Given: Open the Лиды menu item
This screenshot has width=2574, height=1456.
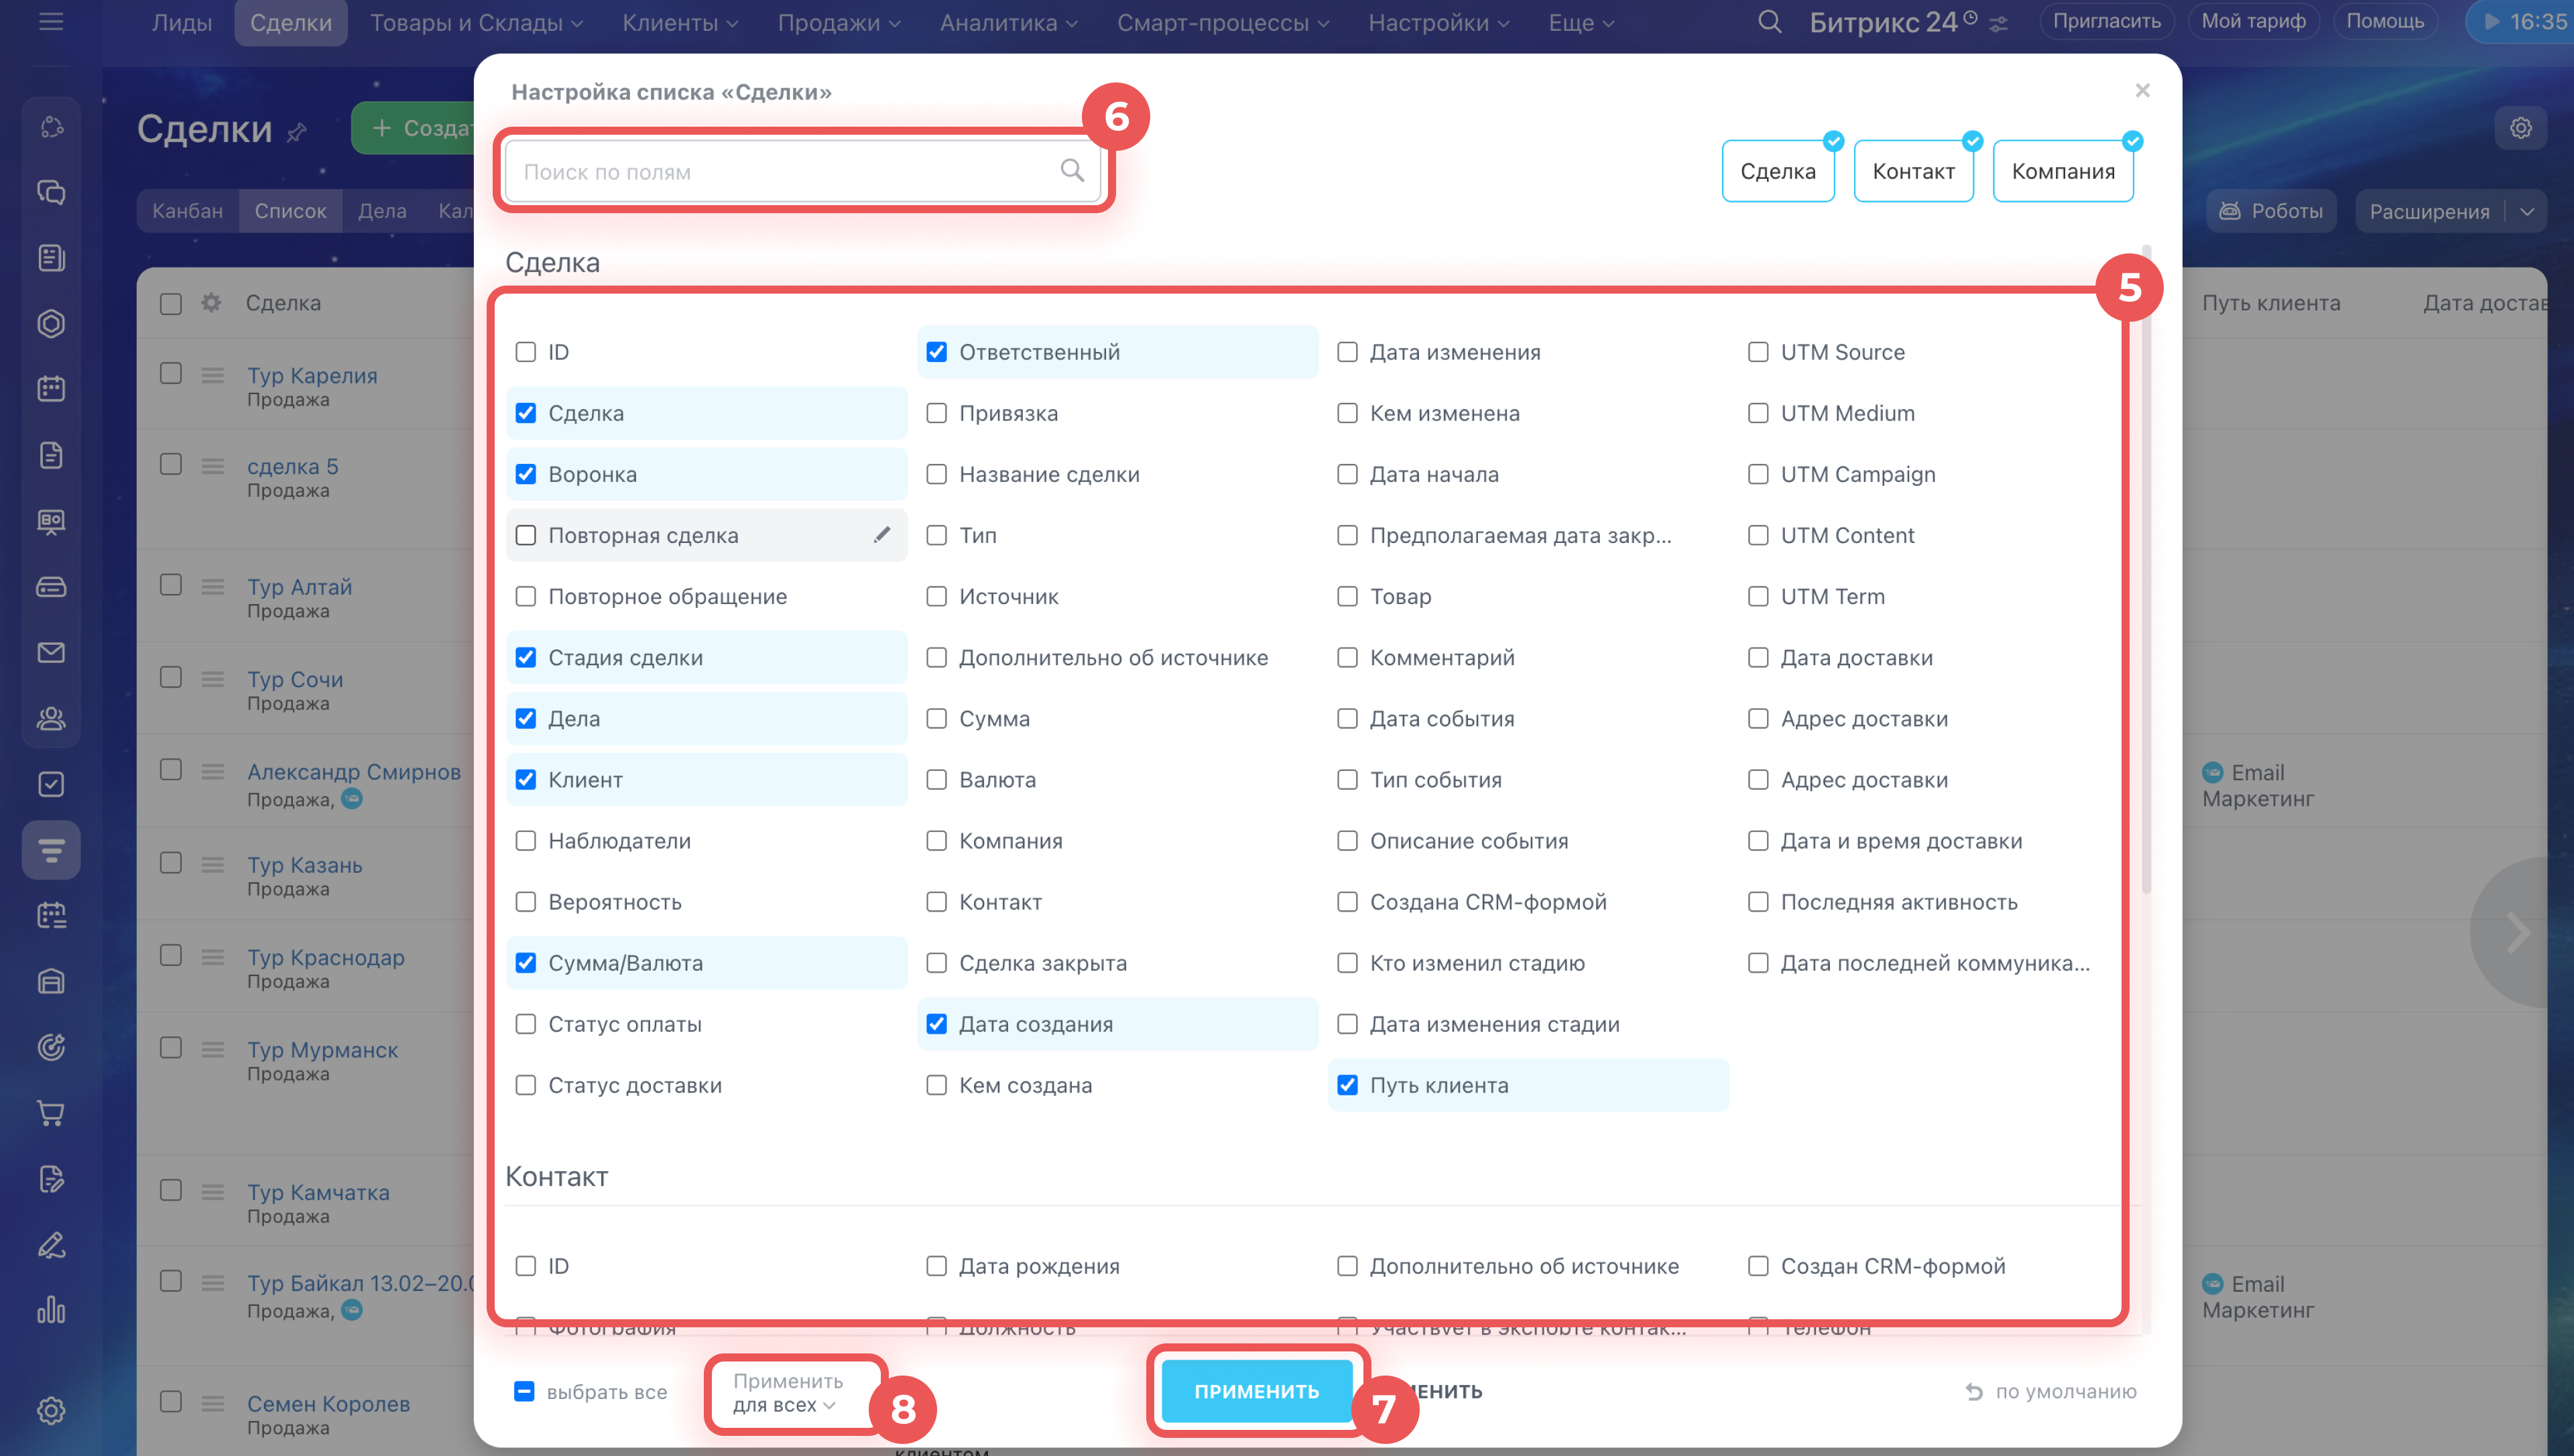Looking at the screenshot, I should pyautogui.click(x=181, y=22).
